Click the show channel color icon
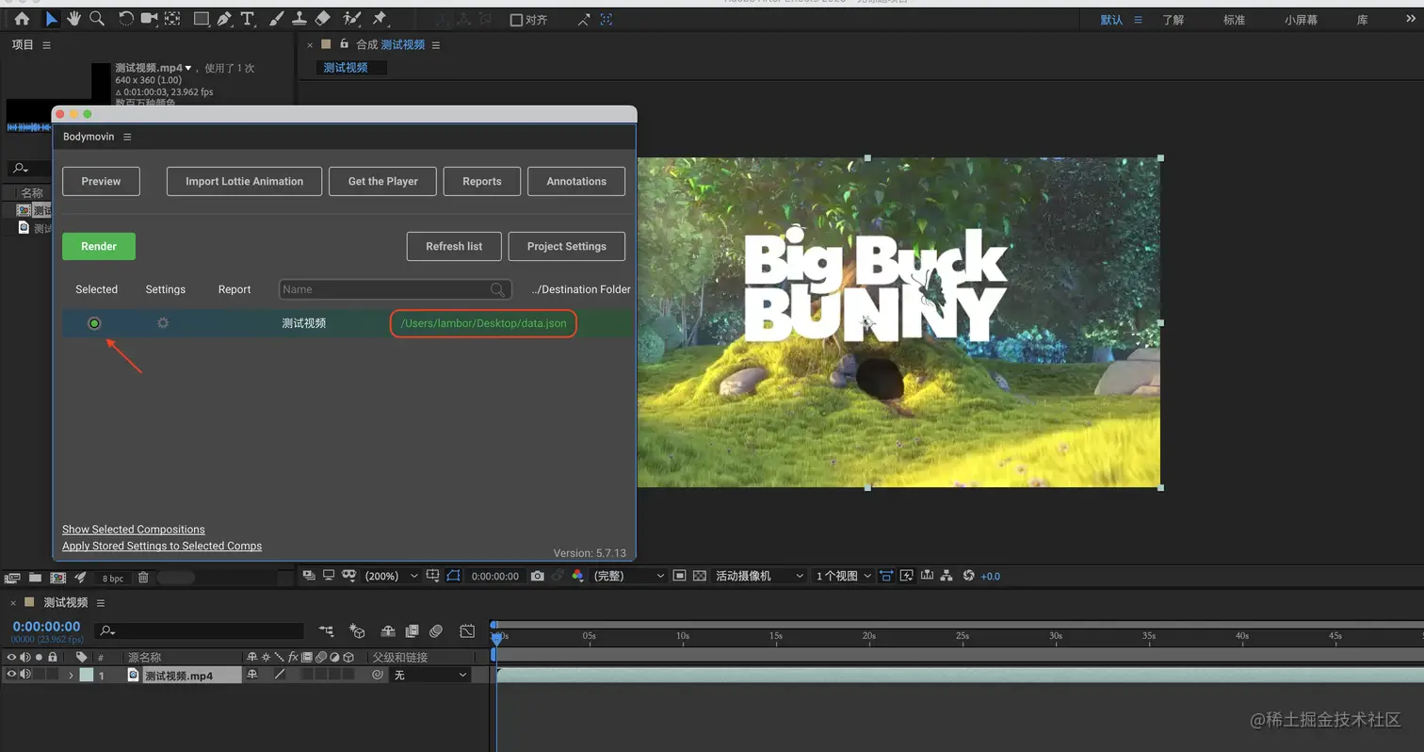 click(577, 576)
